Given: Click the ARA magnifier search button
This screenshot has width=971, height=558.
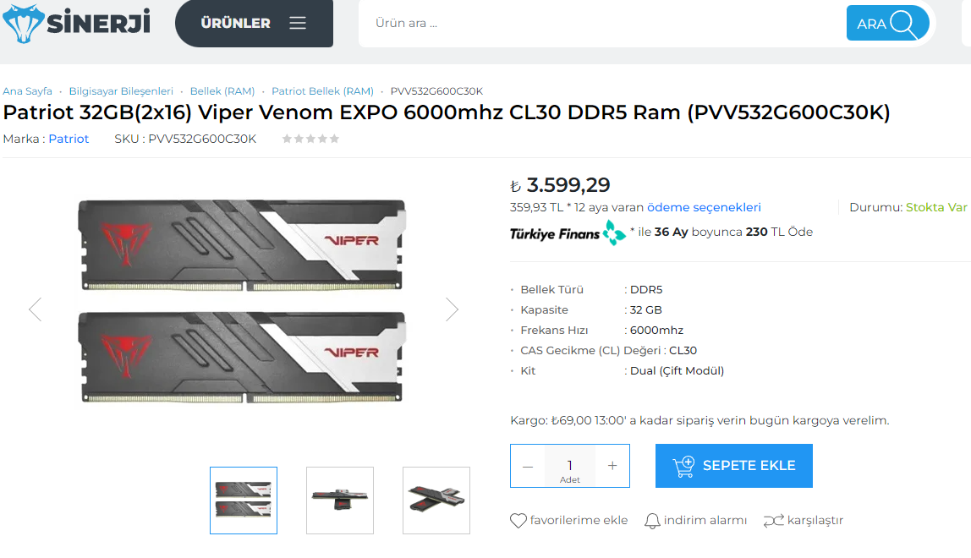Looking at the screenshot, I should tap(887, 24).
